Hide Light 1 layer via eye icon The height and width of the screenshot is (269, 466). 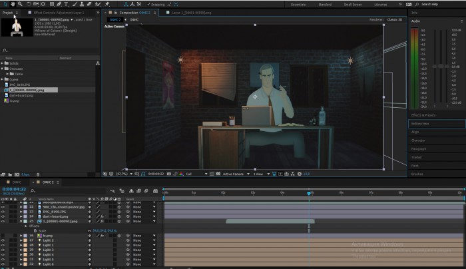click(x=3, y=245)
